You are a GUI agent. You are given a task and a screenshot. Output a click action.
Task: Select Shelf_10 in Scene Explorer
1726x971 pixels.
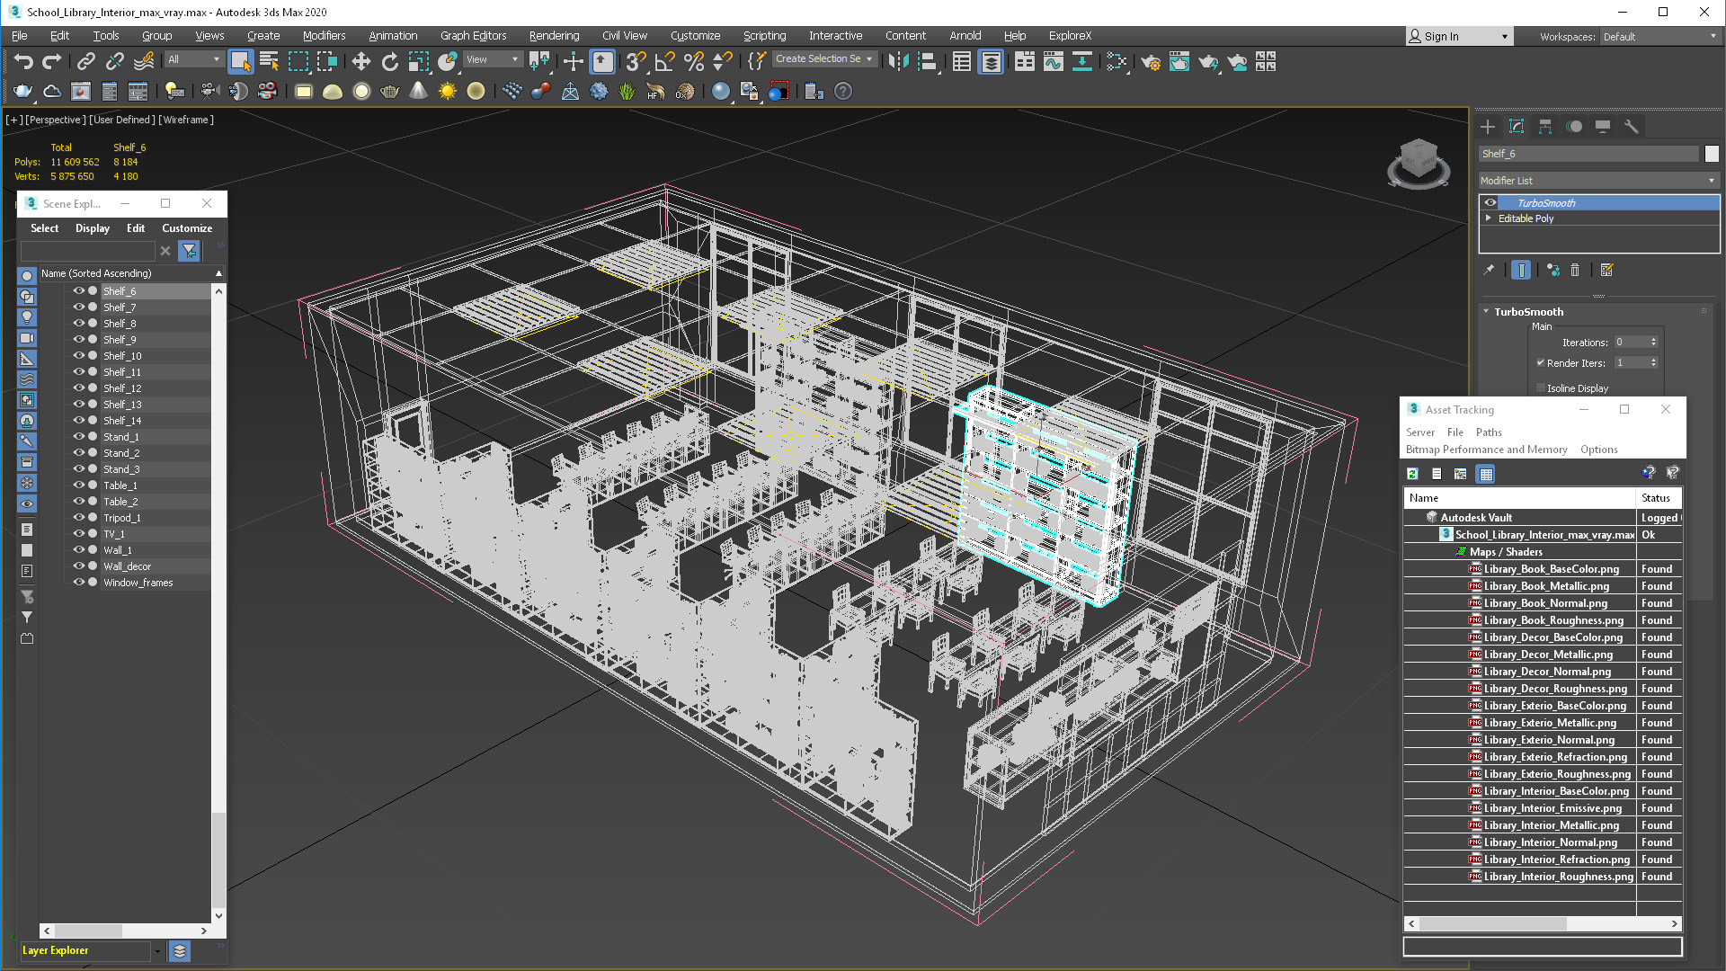click(121, 356)
